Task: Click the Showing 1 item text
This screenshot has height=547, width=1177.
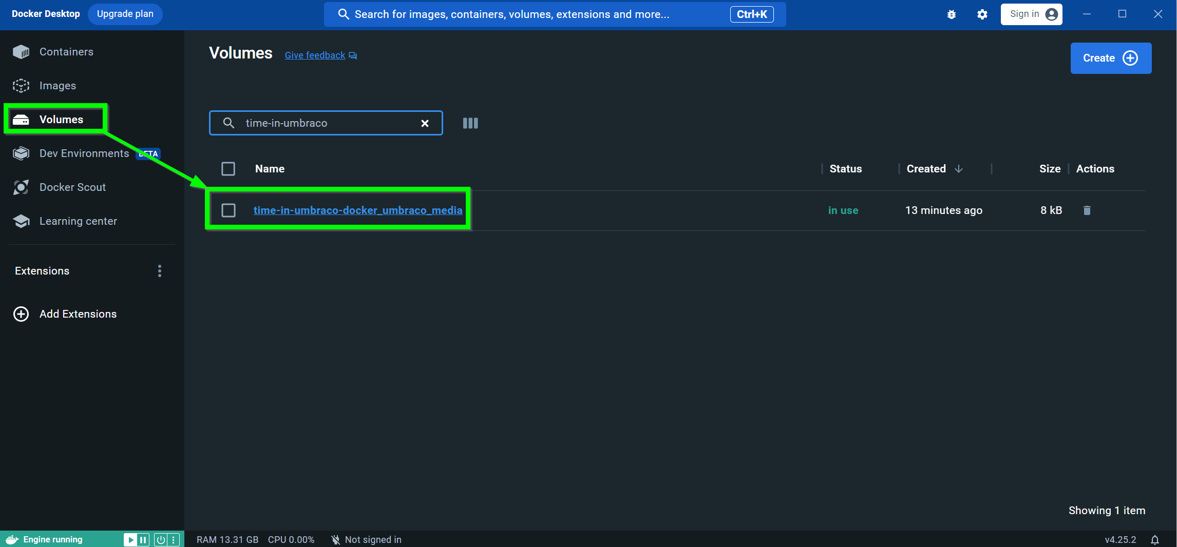Action: point(1107,511)
